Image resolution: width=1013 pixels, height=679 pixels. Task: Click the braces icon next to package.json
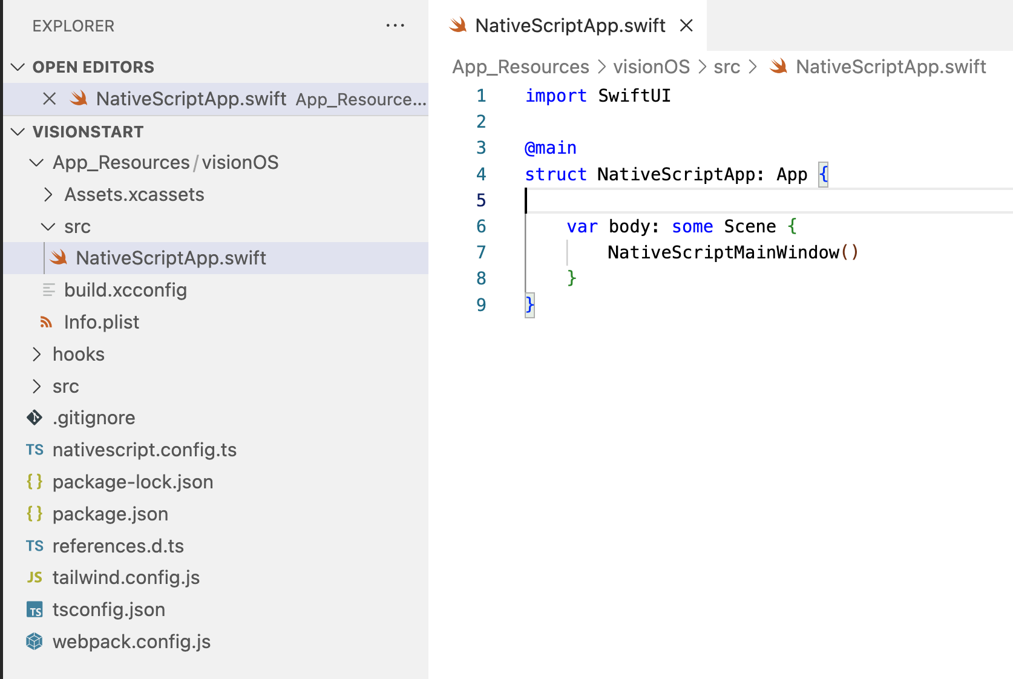pyautogui.click(x=34, y=514)
